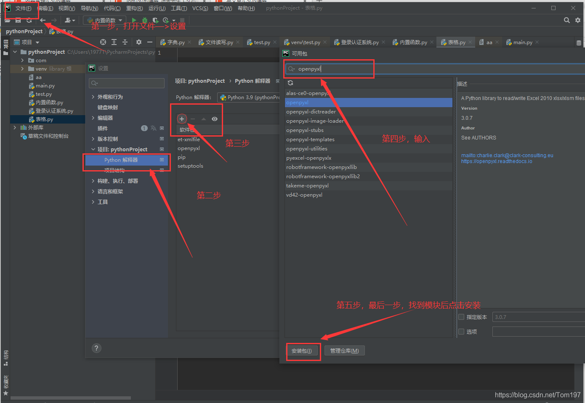Open project panel gear options
The height and width of the screenshot is (403, 585).
[139, 42]
